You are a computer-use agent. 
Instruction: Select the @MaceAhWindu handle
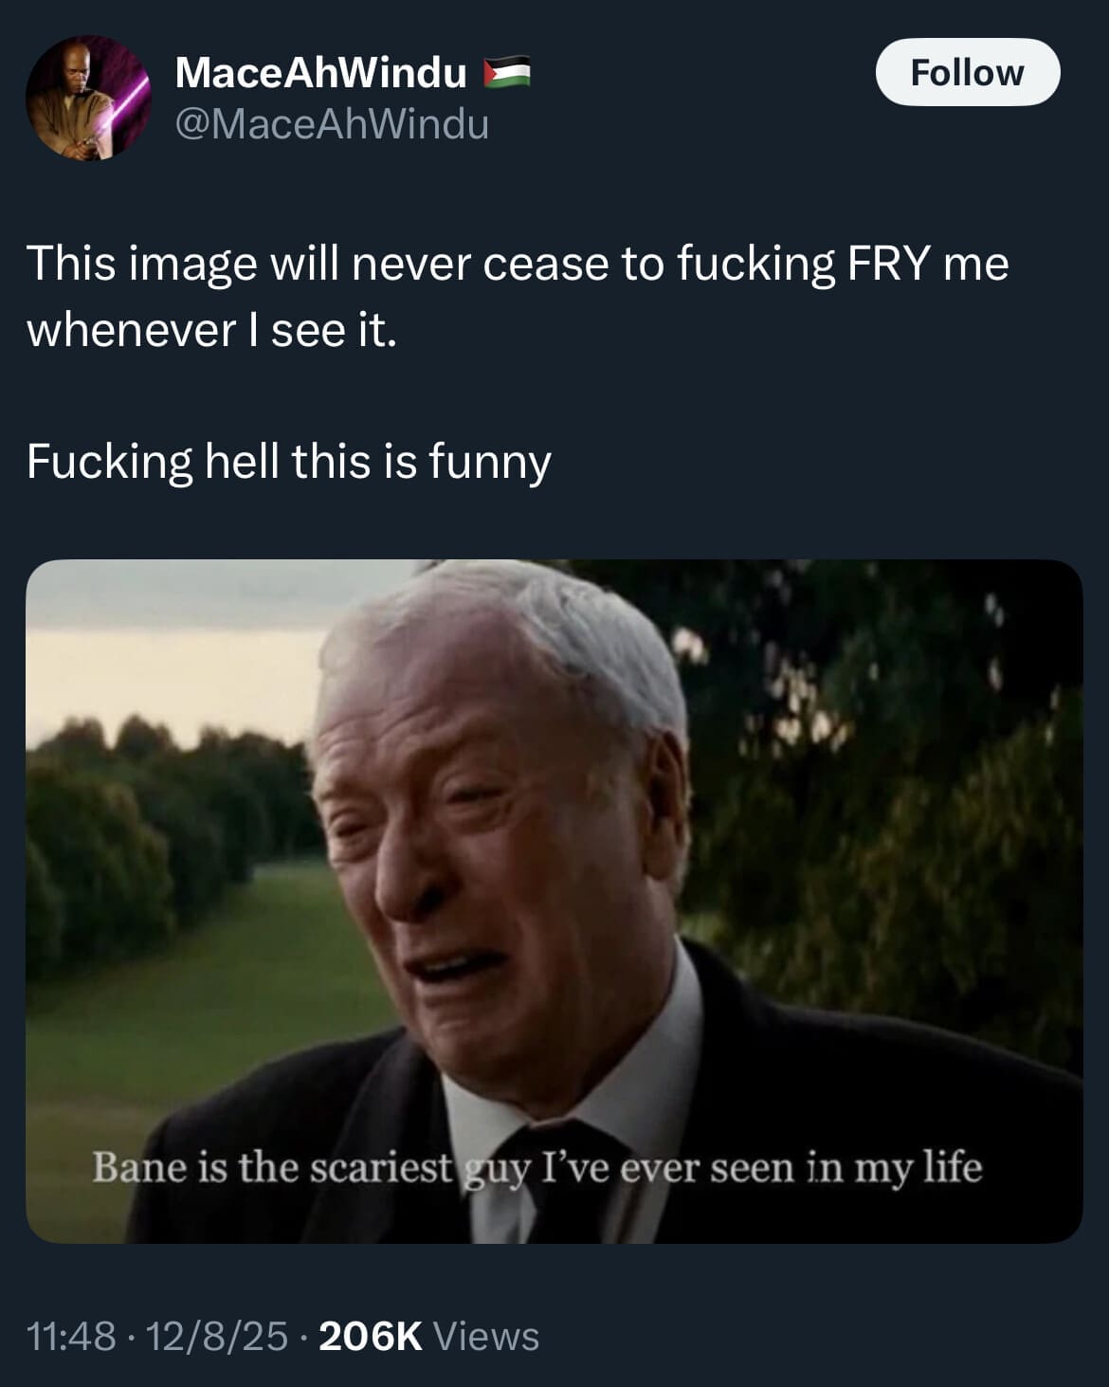pos(332,125)
